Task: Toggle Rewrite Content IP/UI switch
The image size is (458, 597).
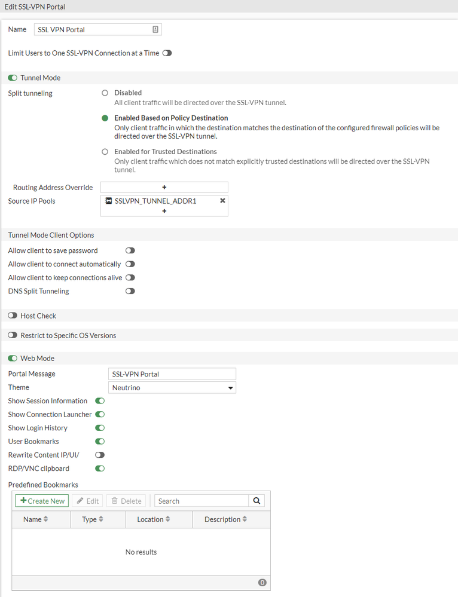Action: pyautogui.click(x=100, y=455)
